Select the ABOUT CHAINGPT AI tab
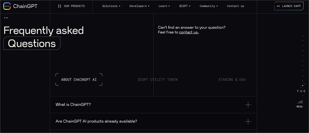The image size is (309, 133). tap(79, 79)
